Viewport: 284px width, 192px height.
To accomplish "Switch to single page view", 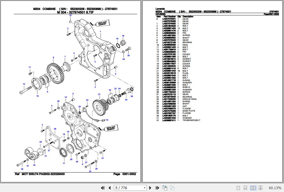I will tap(238, 188).
